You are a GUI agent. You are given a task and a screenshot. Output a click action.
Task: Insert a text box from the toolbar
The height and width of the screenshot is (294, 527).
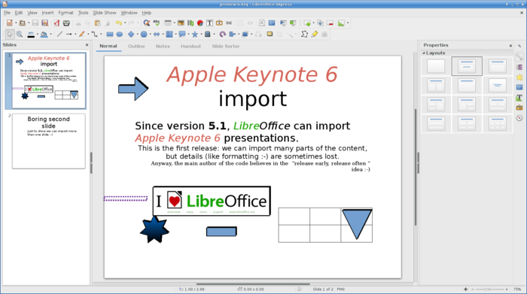point(209,23)
